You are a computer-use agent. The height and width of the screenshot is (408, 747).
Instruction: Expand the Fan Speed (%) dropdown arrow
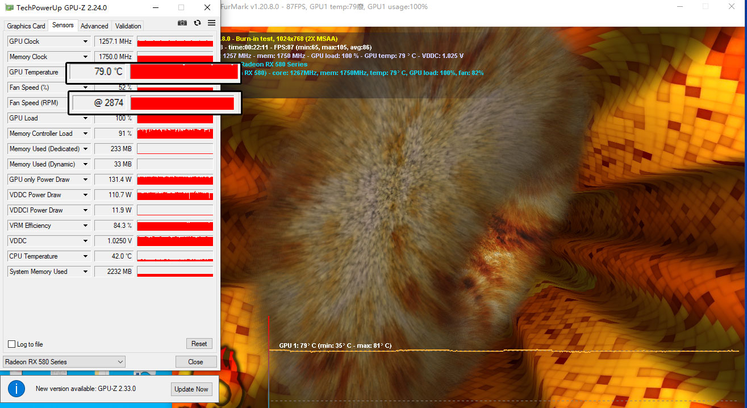point(86,88)
